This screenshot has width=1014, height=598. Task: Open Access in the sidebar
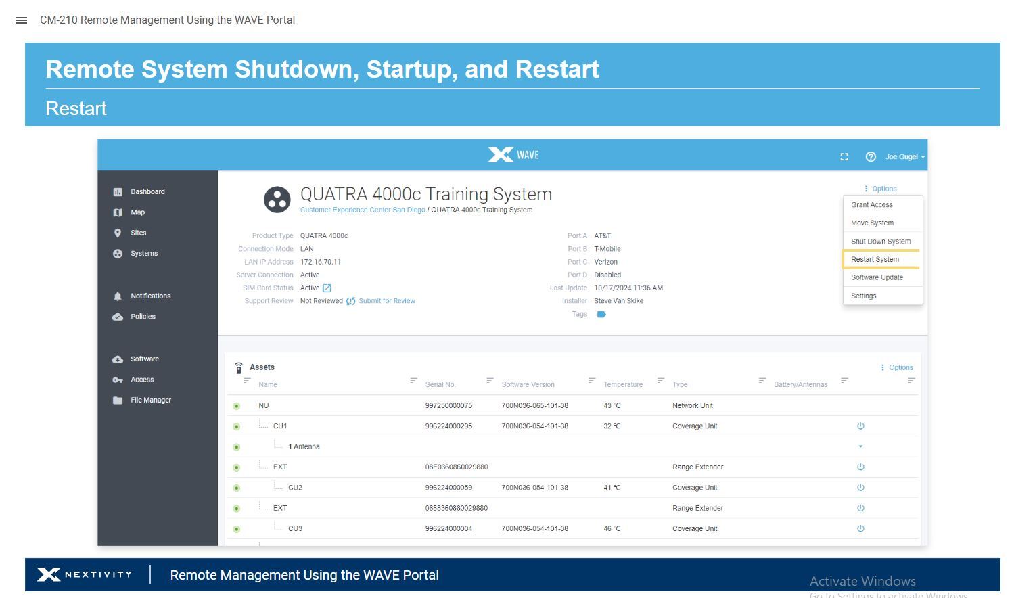tap(142, 380)
